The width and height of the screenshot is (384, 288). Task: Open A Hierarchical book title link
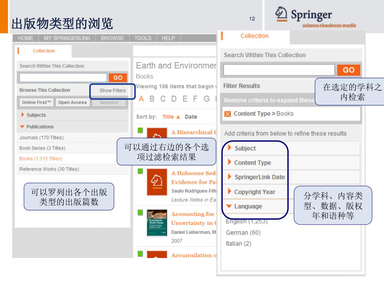point(194,132)
